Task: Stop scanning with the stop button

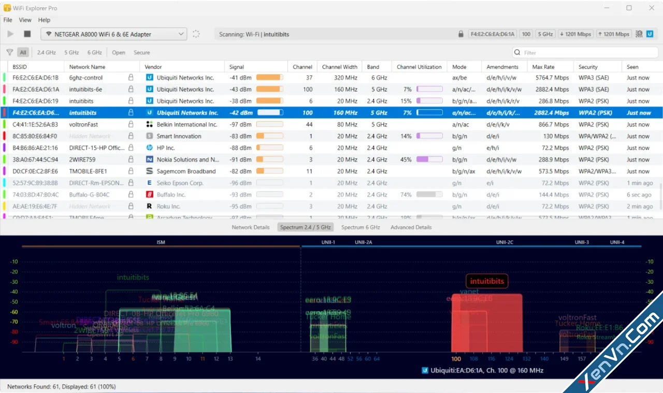Action: click(x=27, y=34)
